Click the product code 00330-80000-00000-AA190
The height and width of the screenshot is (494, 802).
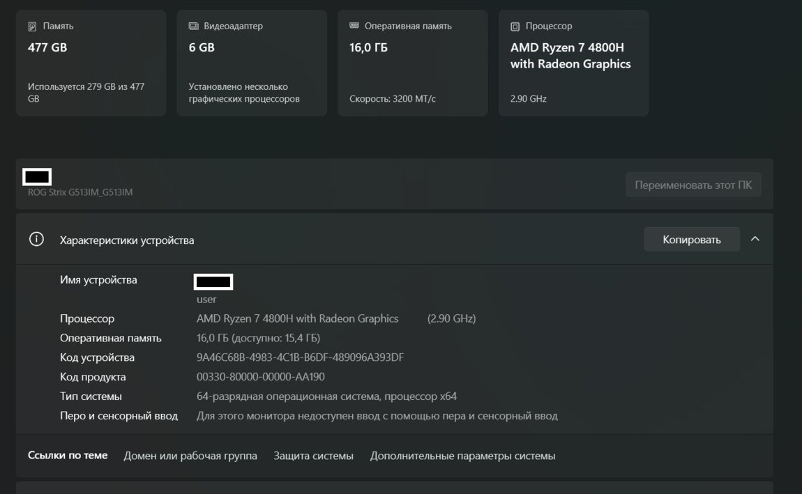(x=261, y=378)
